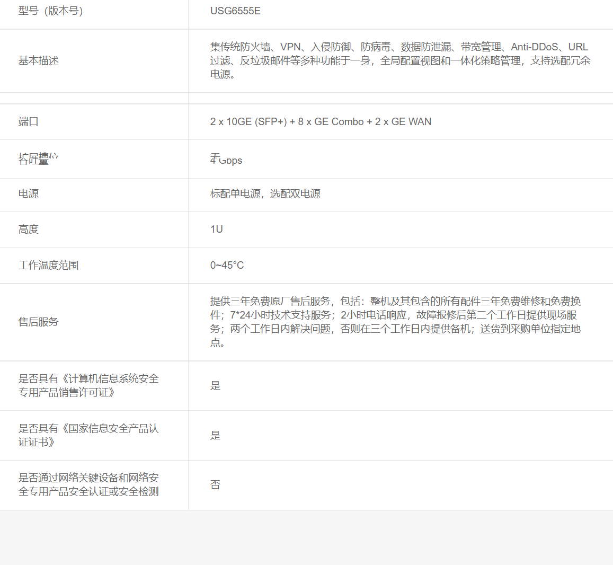Select the '高度' row label
The width and height of the screenshot is (613, 565).
pos(28,229)
